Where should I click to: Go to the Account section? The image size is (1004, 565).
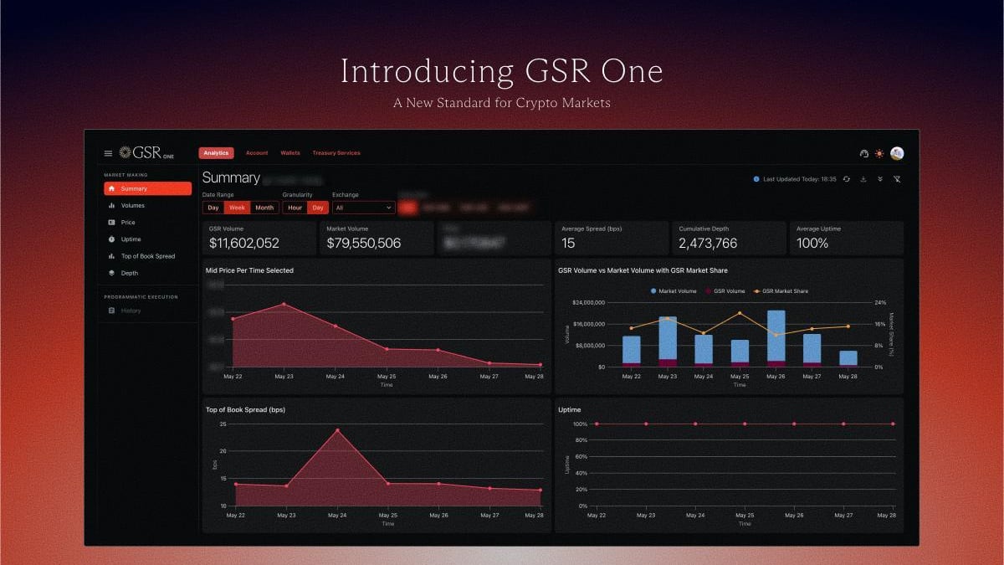(x=257, y=152)
